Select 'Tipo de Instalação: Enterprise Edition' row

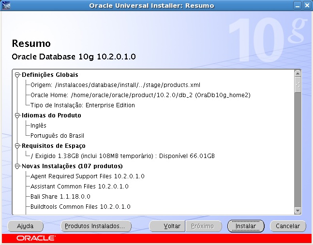[83, 105]
